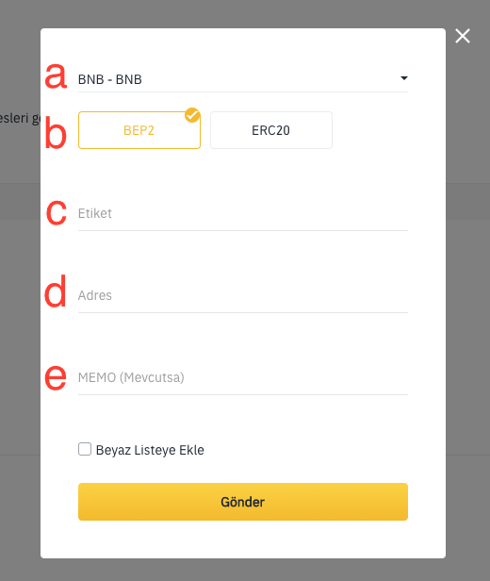Select the BEP2 network option
Screen dimensions: 490x581
click(139, 130)
